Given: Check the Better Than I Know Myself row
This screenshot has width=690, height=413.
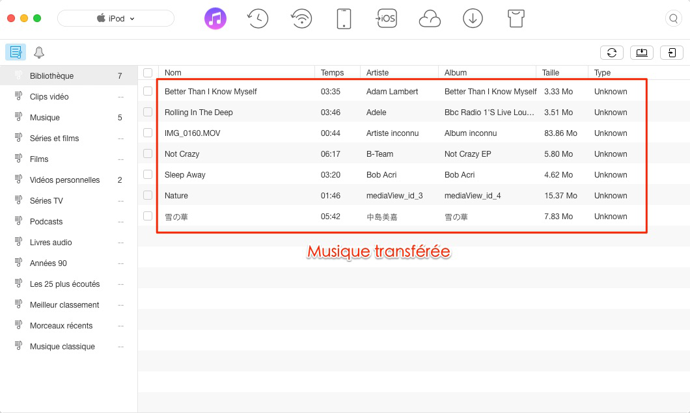Looking at the screenshot, I should (x=148, y=91).
